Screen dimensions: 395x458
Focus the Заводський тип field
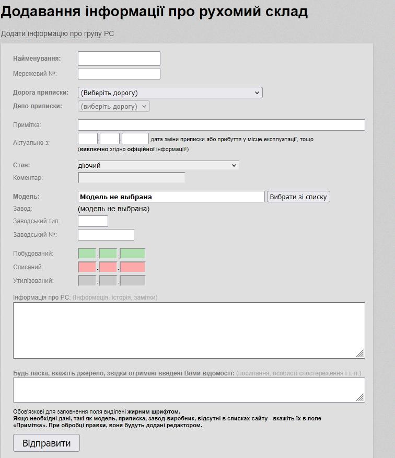93,221
